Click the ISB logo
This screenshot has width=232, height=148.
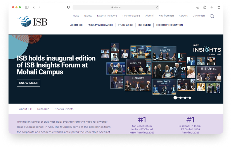[x=32, y=21]
